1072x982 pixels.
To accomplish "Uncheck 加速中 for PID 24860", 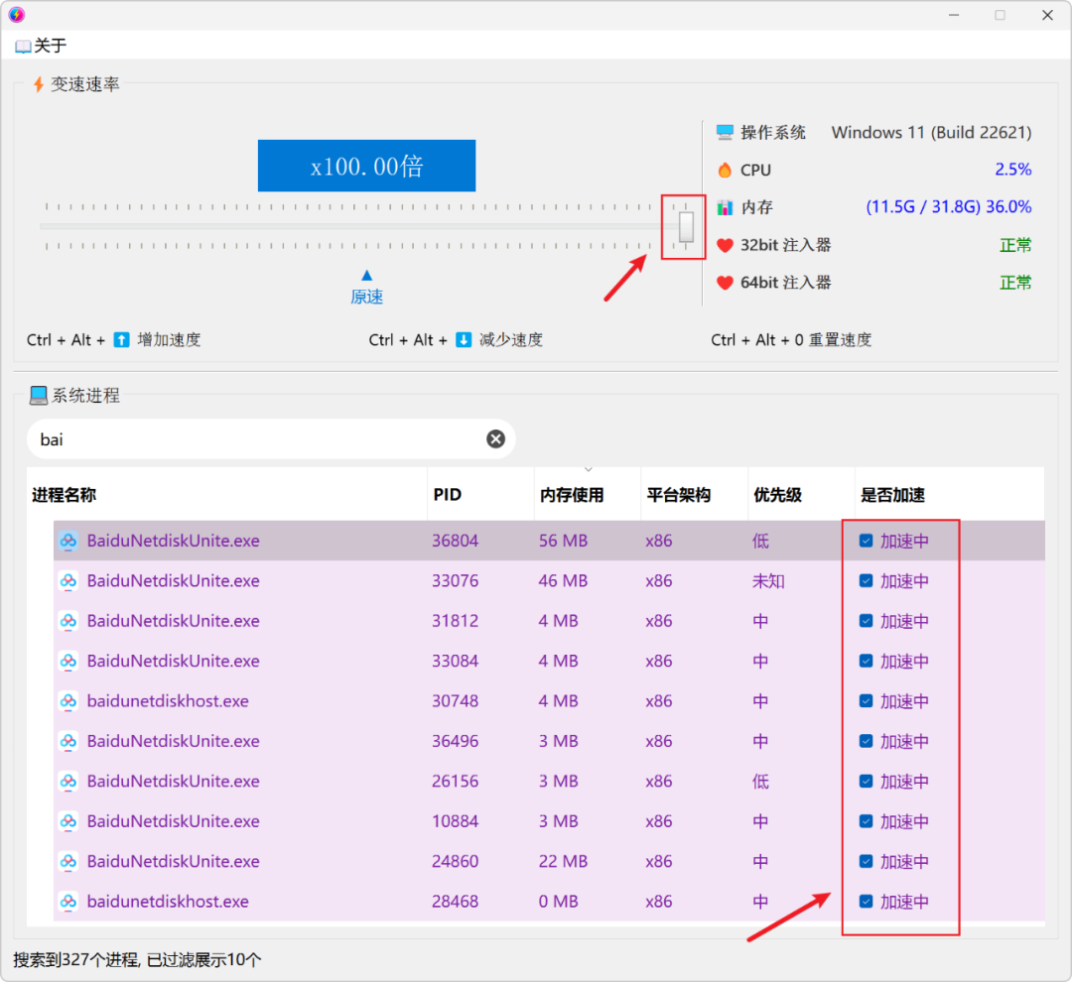I will (x=866, y=861).
